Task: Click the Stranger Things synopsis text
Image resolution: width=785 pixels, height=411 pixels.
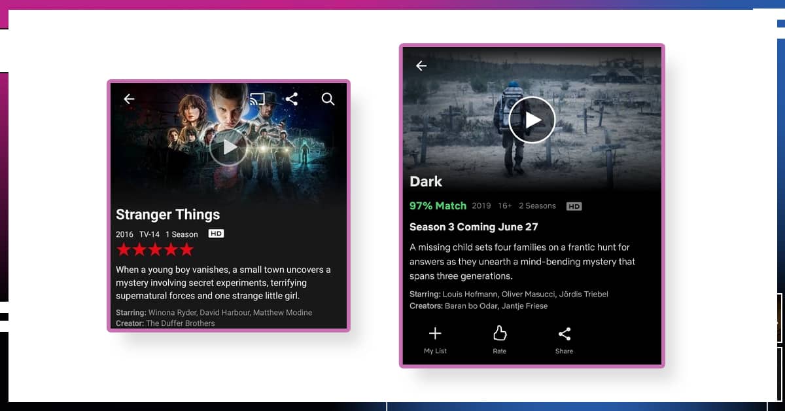Action: pos(224,283)
